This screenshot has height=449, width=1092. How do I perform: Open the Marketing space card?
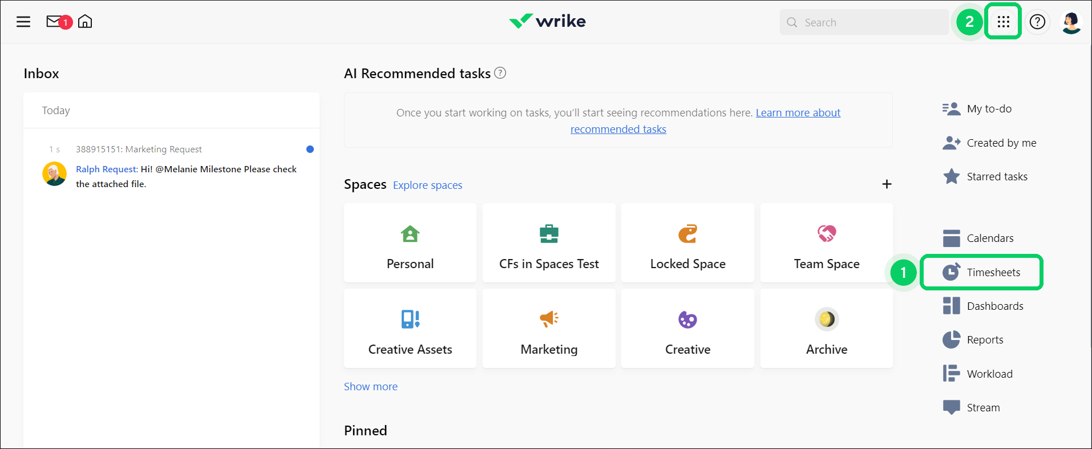click(x=549, y=328)
